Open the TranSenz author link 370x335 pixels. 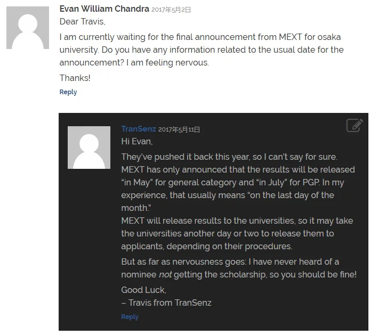point(139,129)
